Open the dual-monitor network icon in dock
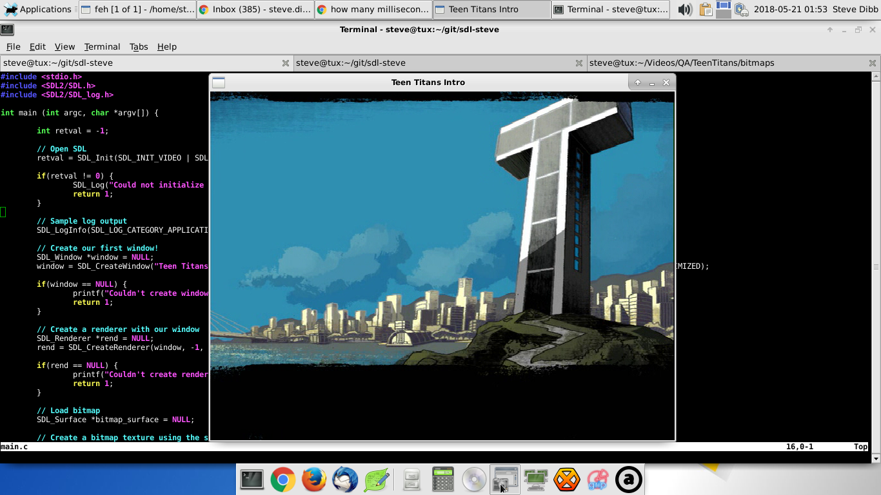This screenshot has width=881, height=495. pyautogui.click(x=535, y=480)
